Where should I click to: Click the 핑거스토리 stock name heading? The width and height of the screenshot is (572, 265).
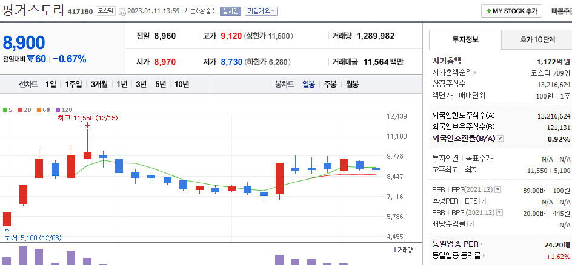click(33, 10)
